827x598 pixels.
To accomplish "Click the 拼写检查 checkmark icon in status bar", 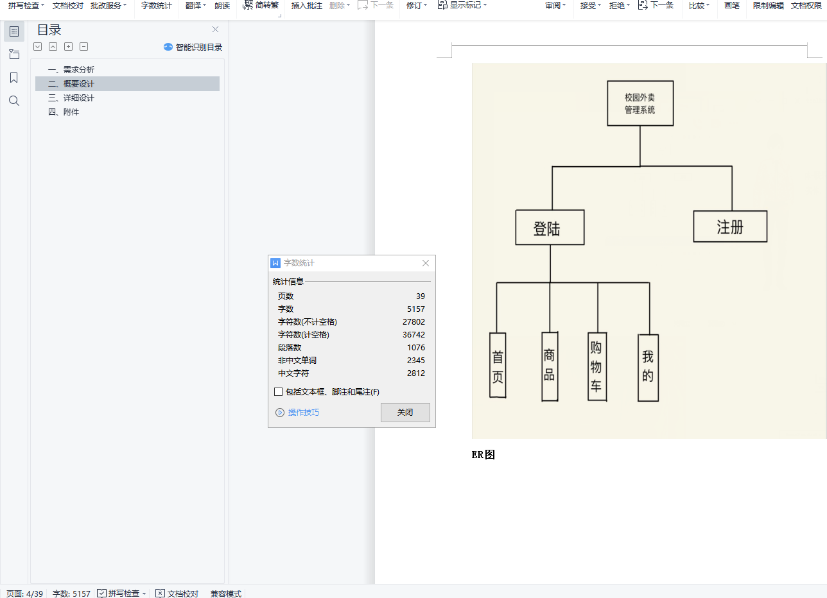I will coord(101,594).
